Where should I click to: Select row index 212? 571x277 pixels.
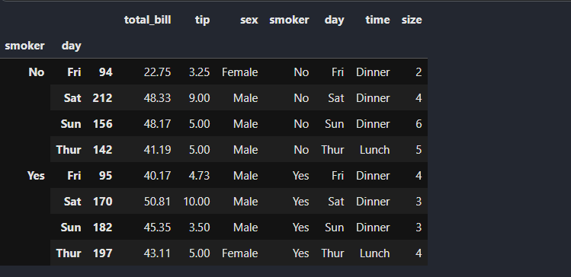[102, 97]
